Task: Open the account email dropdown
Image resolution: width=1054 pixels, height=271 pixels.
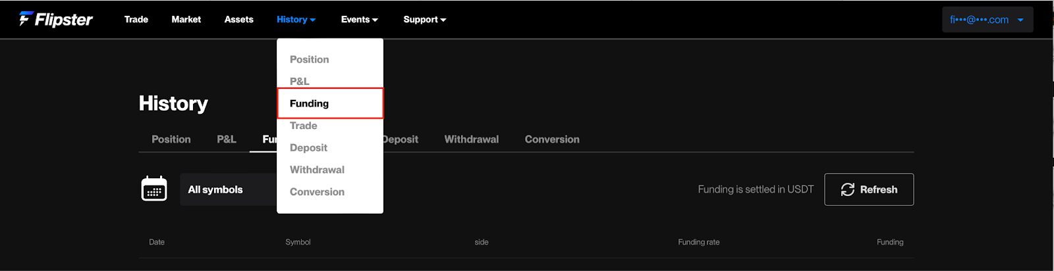Action: click(x=987, y=20)
